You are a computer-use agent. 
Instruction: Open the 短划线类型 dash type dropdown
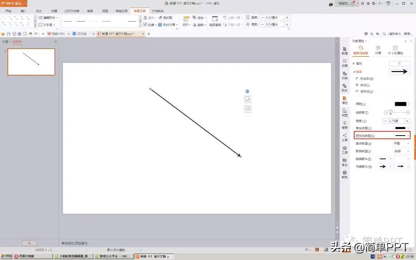tap(408, 136)
